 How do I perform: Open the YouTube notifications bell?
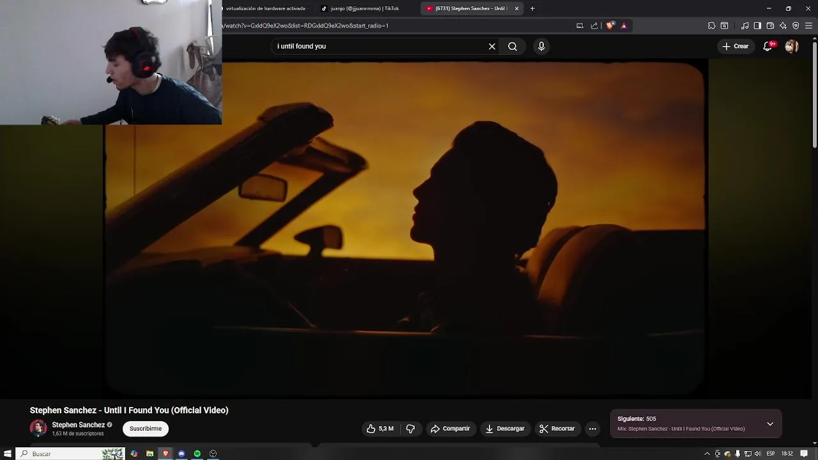[769, 46]
